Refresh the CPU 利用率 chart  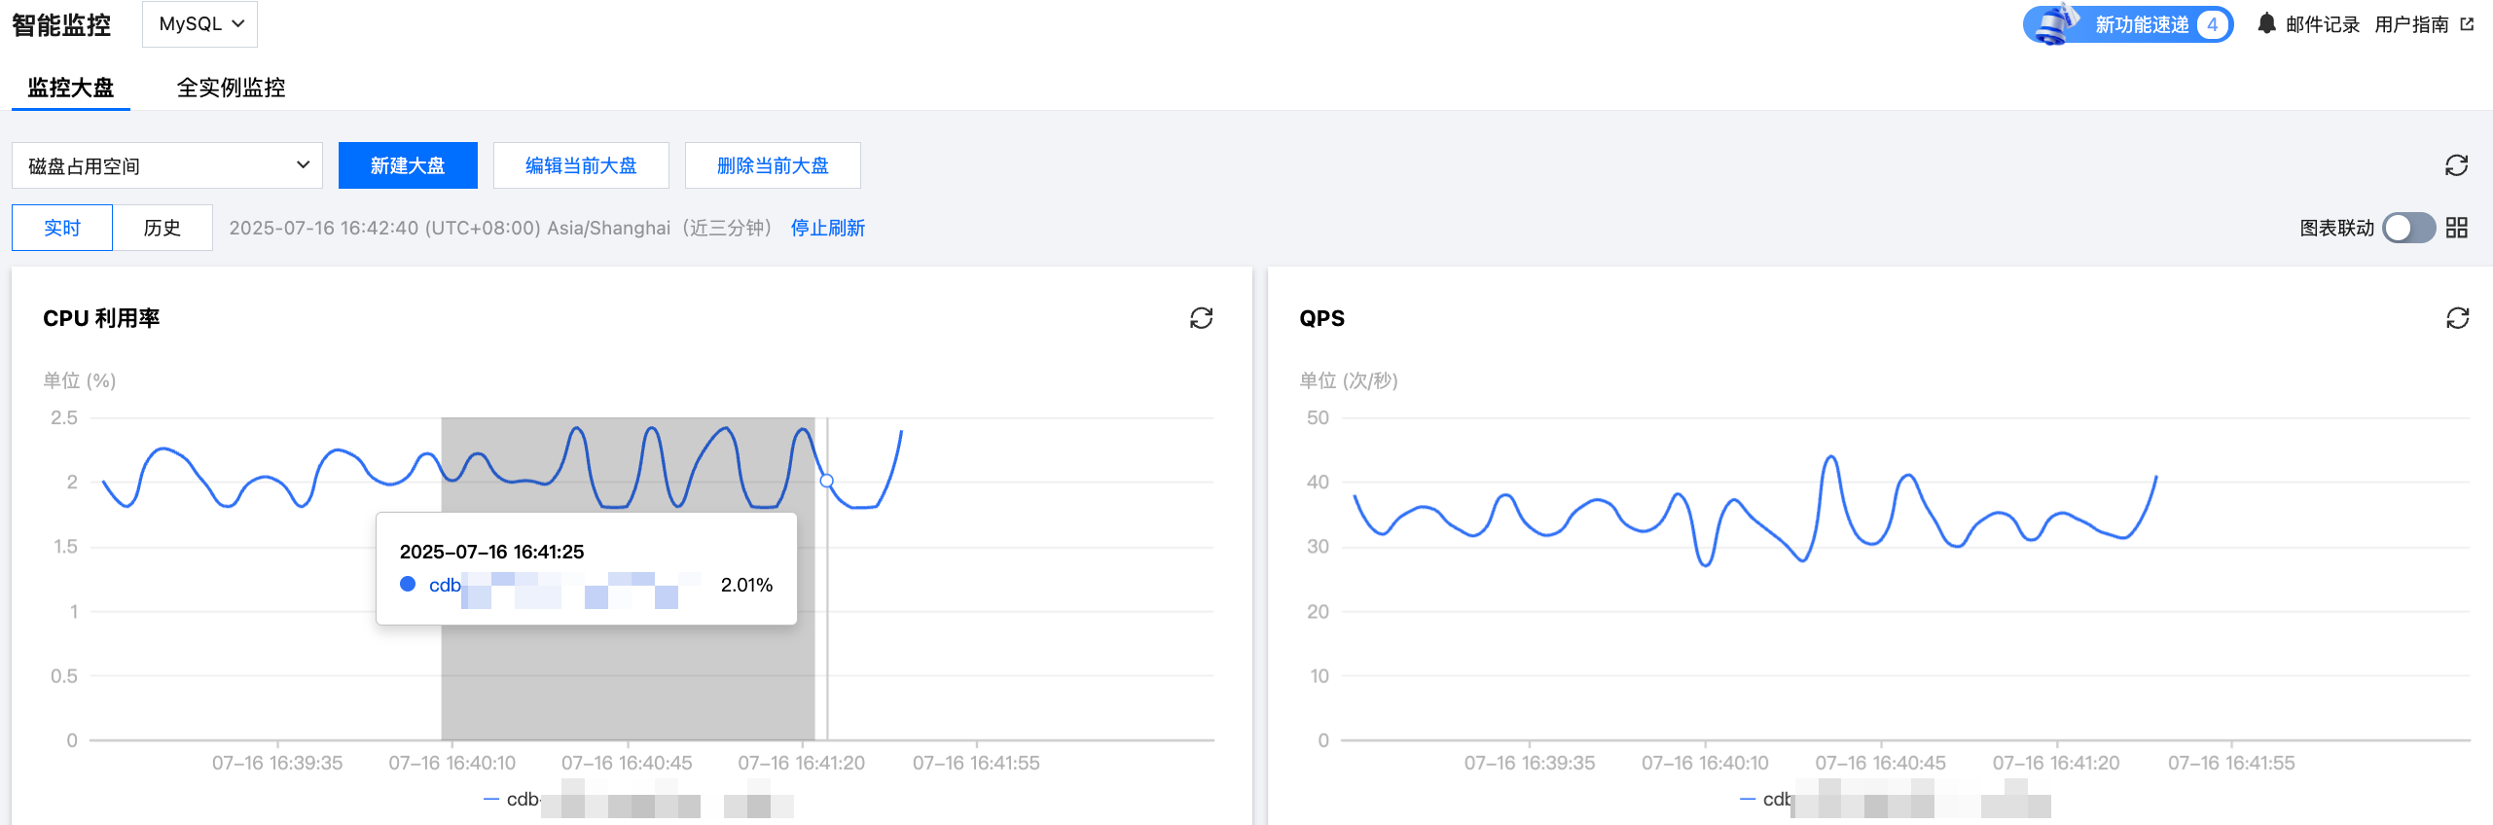1201,318
